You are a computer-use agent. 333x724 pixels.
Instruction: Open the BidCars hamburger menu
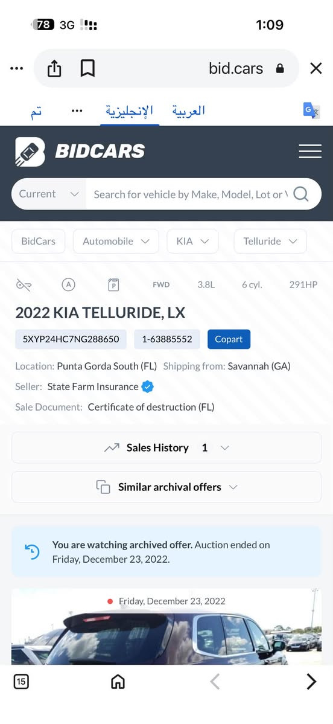pos(310,151)
